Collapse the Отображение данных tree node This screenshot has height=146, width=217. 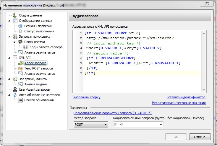[10, 21]
